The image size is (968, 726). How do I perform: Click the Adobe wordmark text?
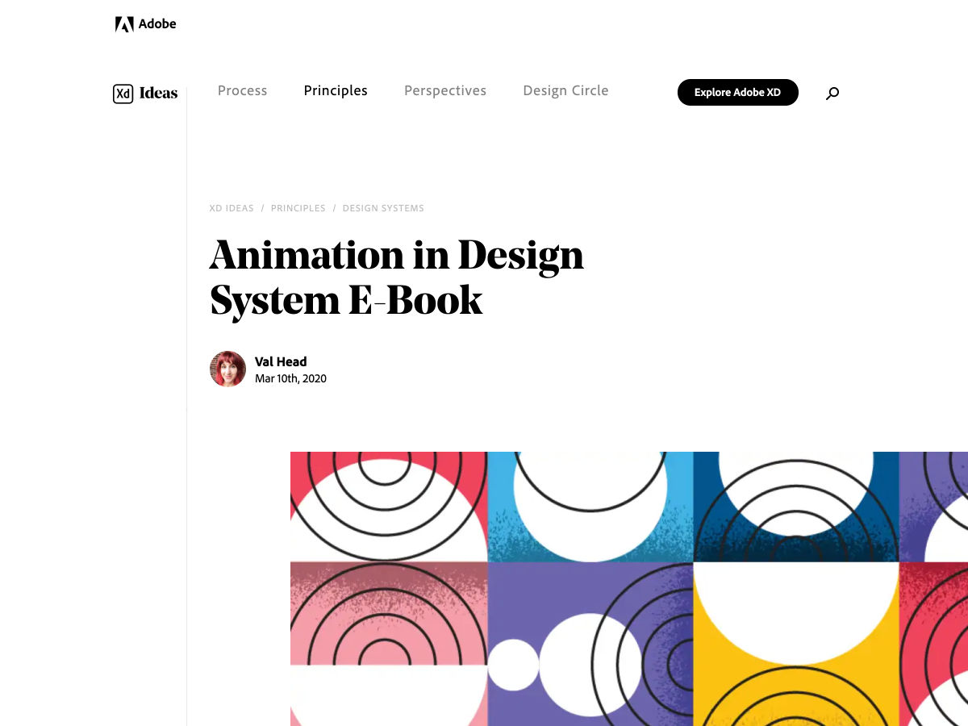click(157, 24)
